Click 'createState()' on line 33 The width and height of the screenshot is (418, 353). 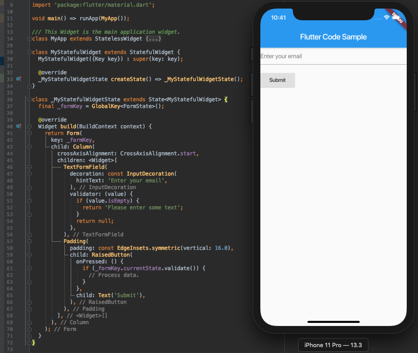point(131,79)
